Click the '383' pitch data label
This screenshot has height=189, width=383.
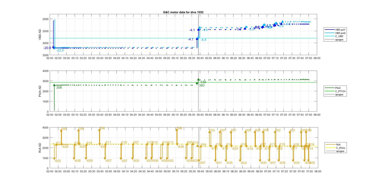coord(202,85)
